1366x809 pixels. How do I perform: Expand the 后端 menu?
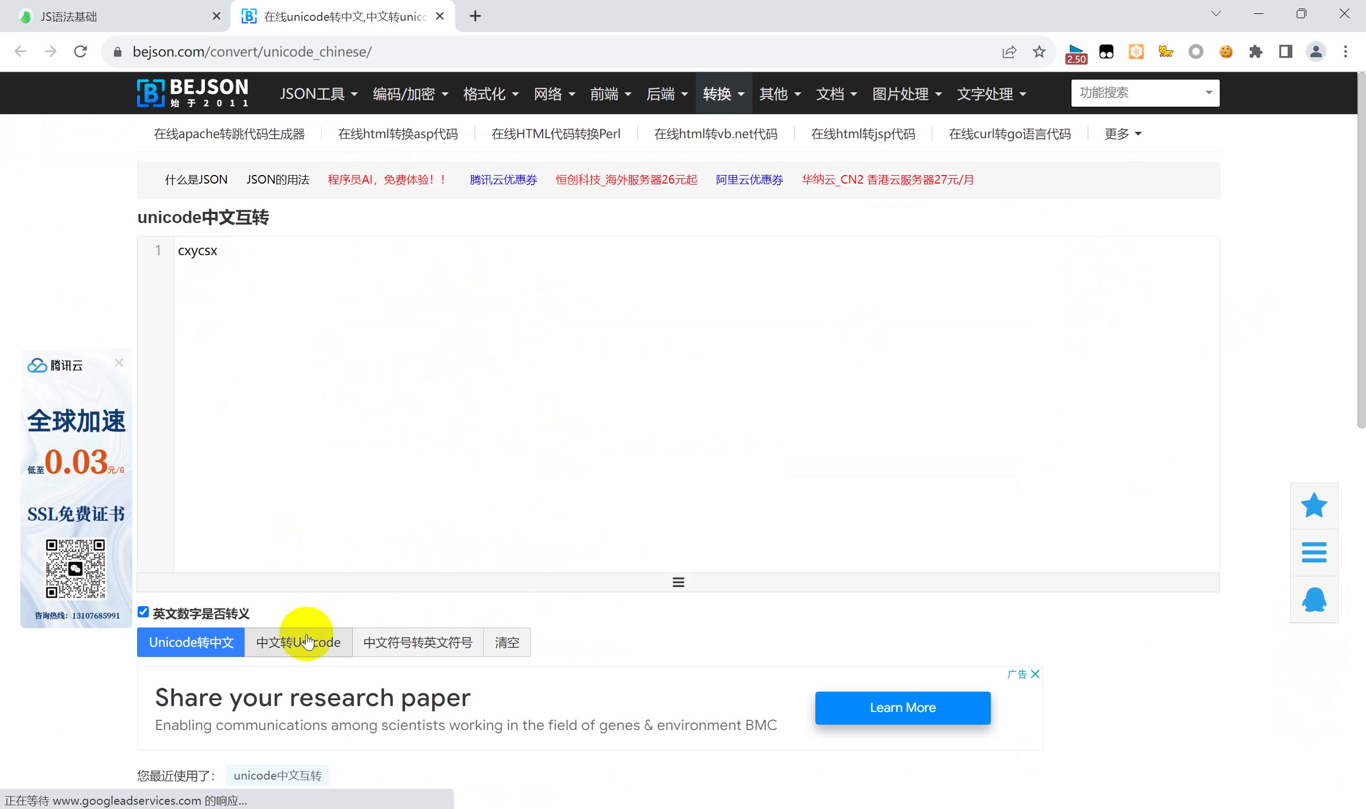coord(666,94)
